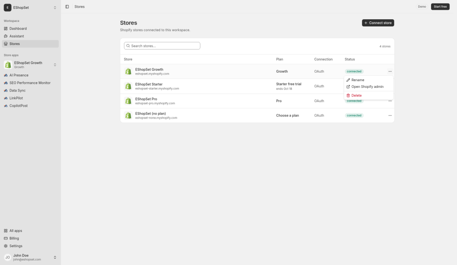457x265 pixels.
Task: Click the LinkPilot app icon
Action: pyautogui.click(x=5, y=98)
